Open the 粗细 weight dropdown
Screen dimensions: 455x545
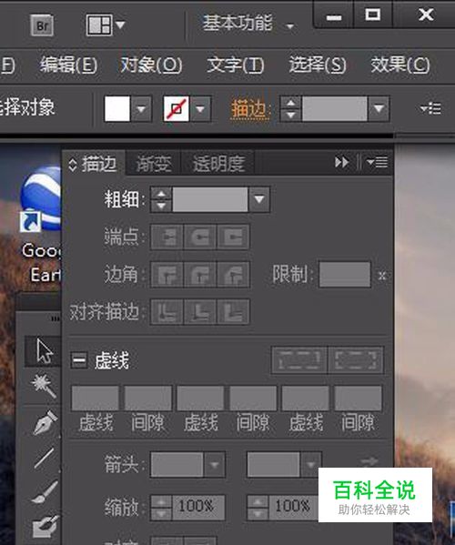(x=259, y=199)
